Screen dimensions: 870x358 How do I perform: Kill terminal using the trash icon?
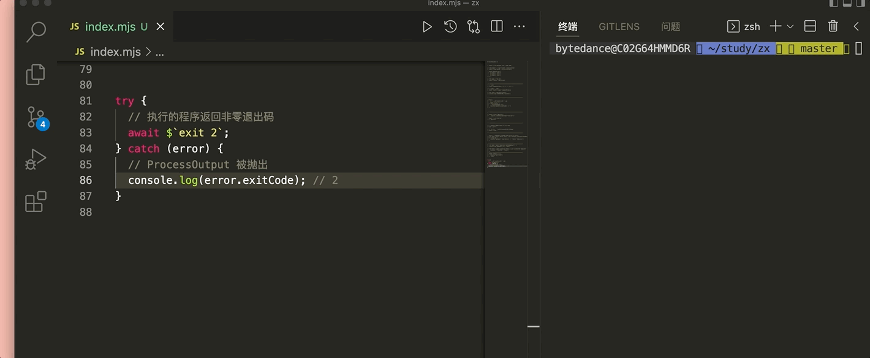[833, 26]
